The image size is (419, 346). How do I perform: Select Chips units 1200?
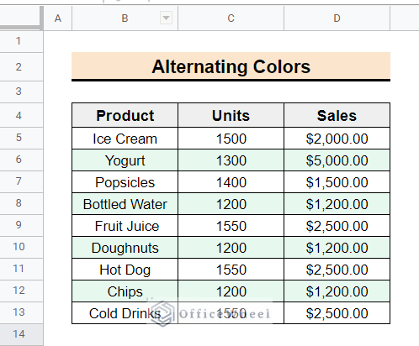tap(231, 291)
